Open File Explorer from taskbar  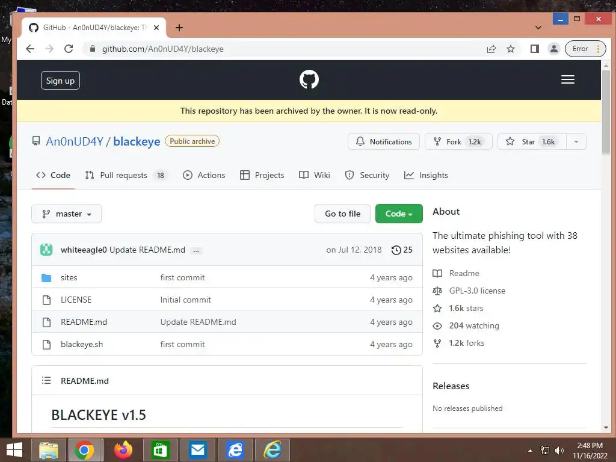click(x=48, y=450)
